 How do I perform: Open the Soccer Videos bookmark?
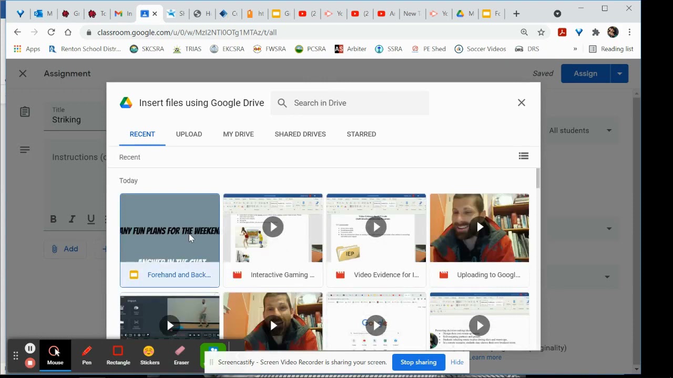point(480,49)
